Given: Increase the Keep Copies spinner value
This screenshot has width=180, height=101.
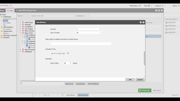Looking at the screenshot, I should pos(70,63).
